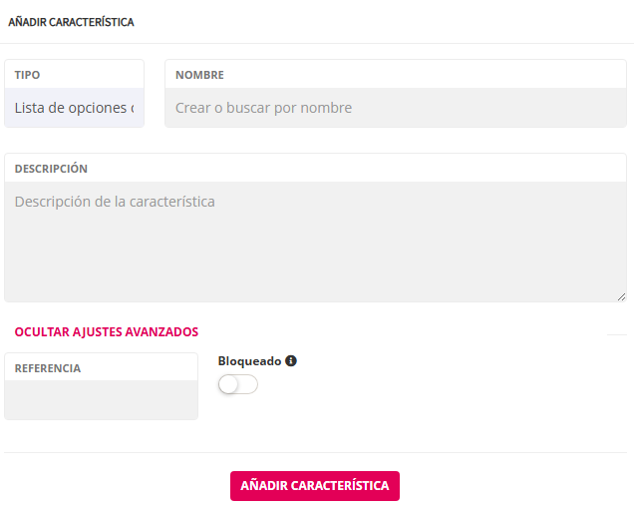Click the Bloqueado info icon
Screen dimensions: 634x510
(x=291, y=361)
